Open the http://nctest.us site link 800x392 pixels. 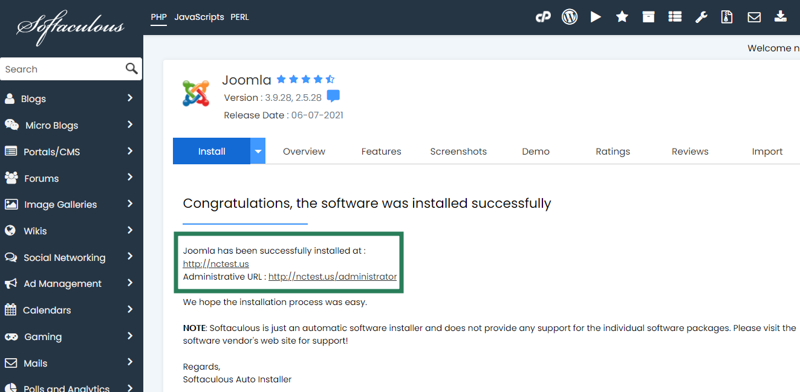216,264
